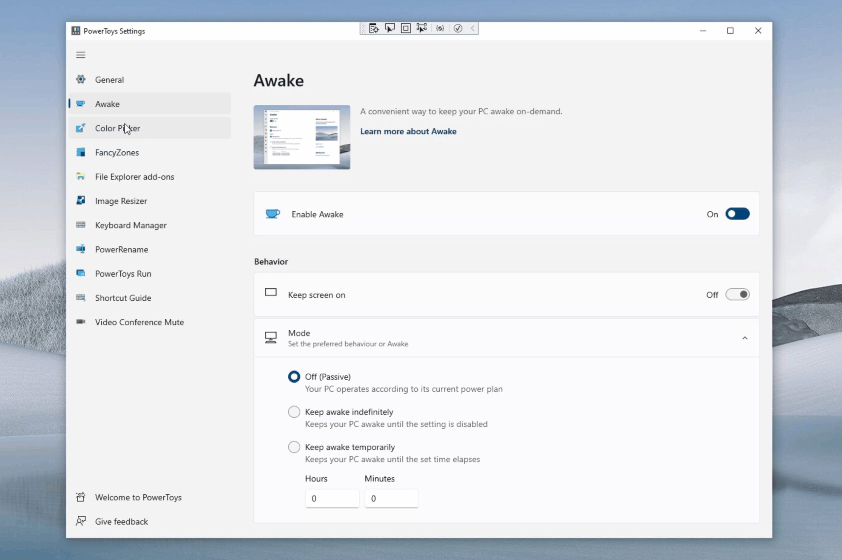Open Color Picker settings page
This screenshot has height=560, width=842.
[x=117, y=128]
